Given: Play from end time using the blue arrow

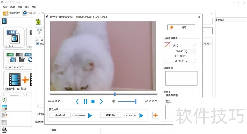Looking at the screenshot, I should point(141,116).
